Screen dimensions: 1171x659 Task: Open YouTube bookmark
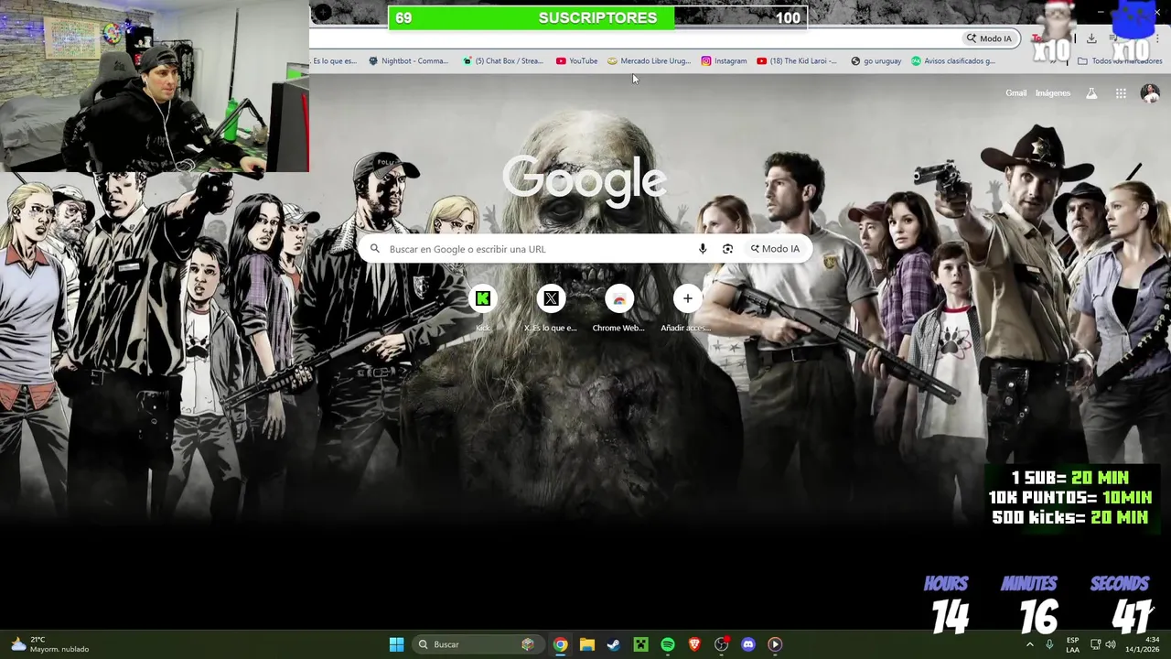pyautogui.click(x=576, y=61)
